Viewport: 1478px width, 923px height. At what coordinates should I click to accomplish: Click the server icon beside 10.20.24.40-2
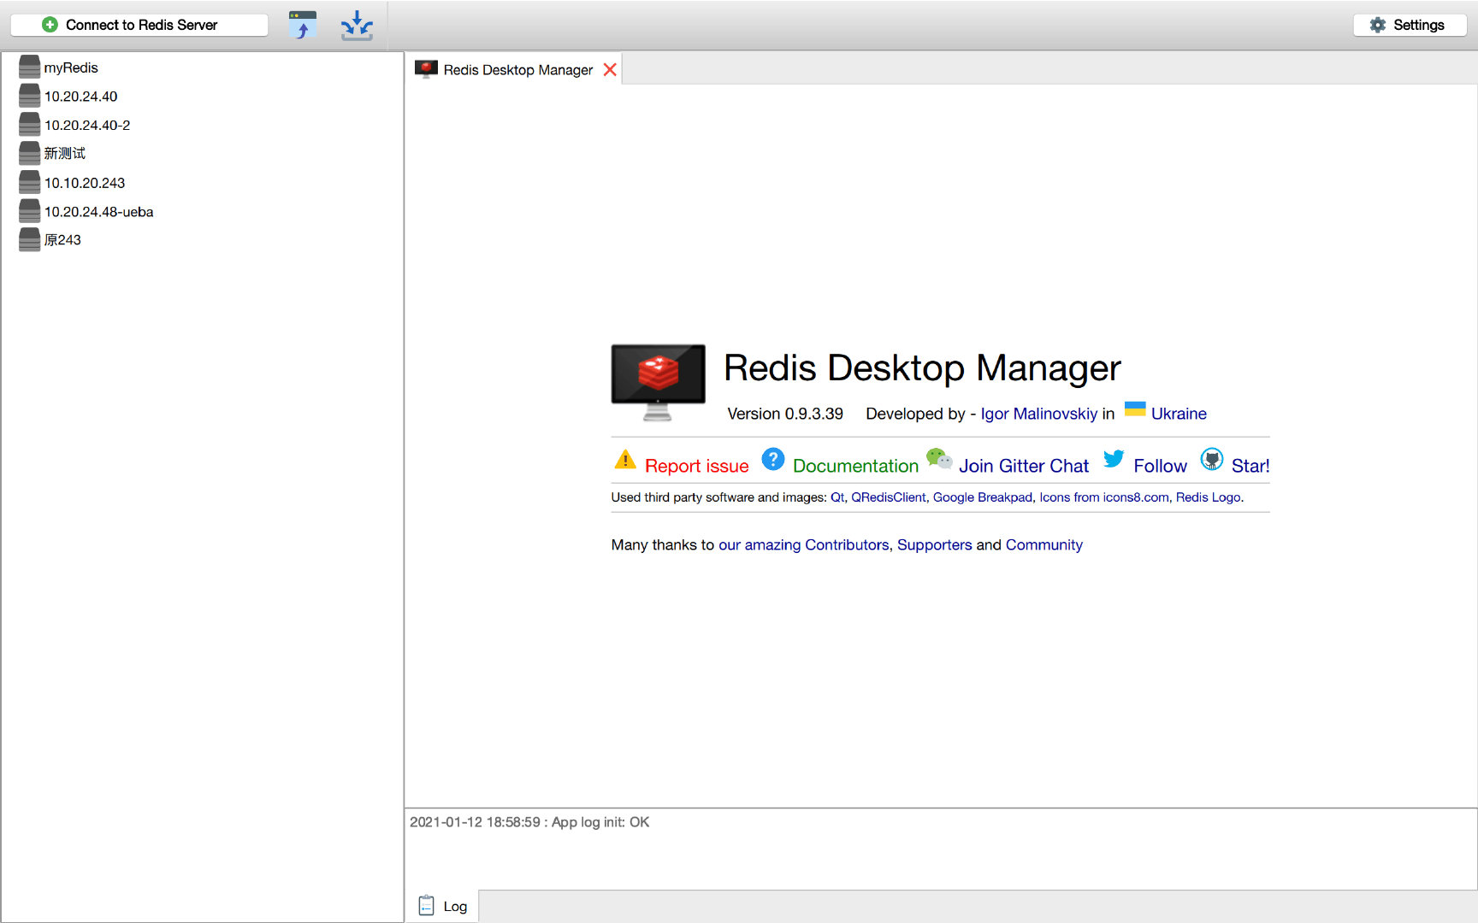point(30,125)
